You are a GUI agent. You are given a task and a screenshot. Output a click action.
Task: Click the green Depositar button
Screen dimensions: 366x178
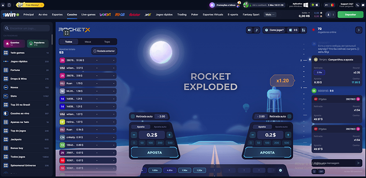point(350,15)
